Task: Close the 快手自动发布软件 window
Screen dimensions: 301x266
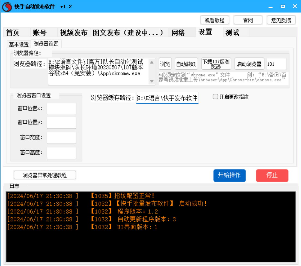Action: coord(295,7)
